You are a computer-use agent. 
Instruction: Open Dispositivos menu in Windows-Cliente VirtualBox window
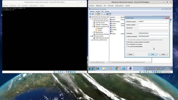pyautogui.click(x=119, y=6)
